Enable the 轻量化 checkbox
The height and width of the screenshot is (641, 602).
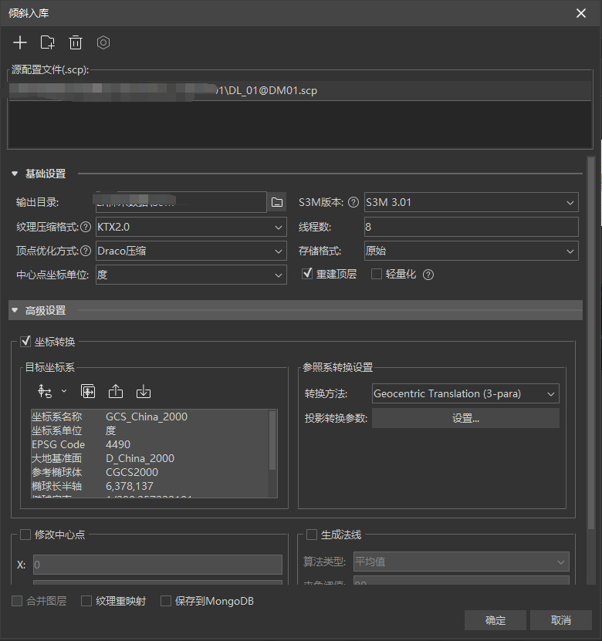(377, 275)
